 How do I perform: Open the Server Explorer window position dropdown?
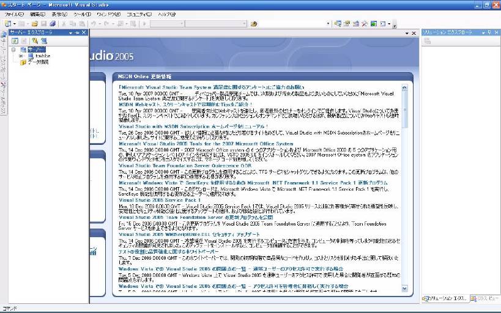[x=70, y=32]
